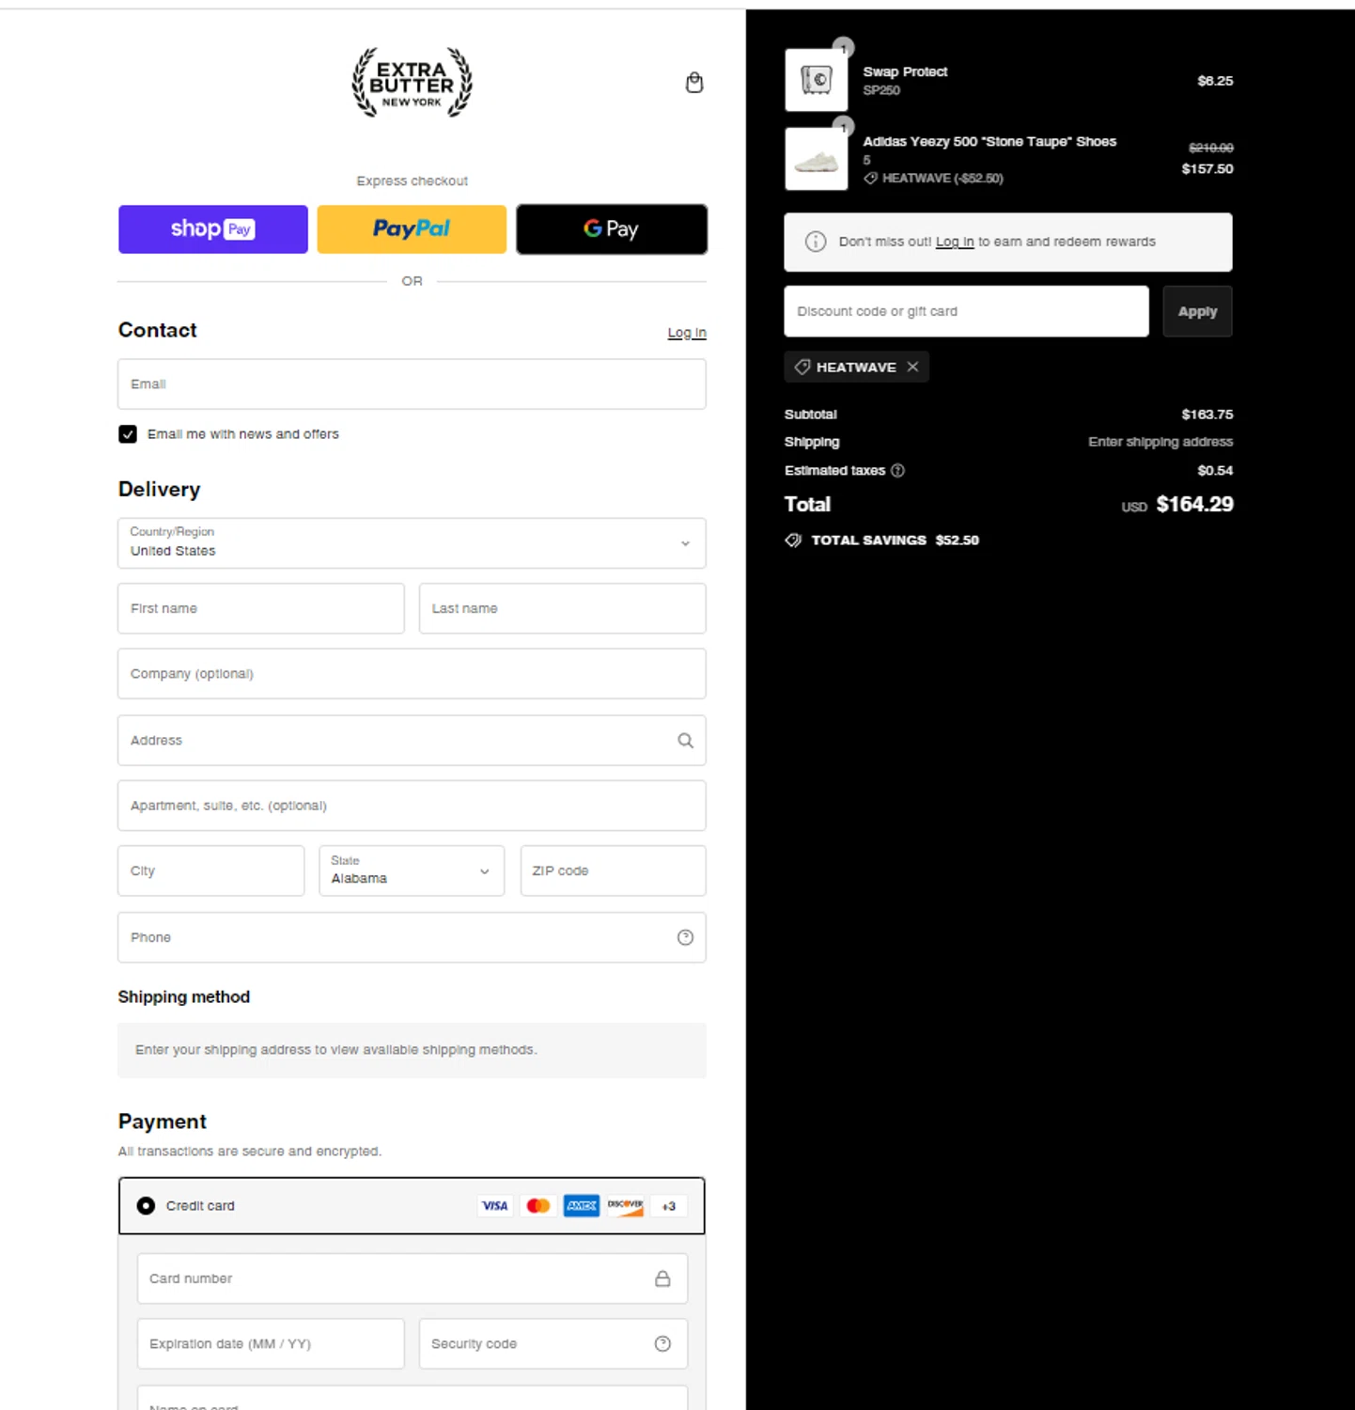Click the Mastercard icon

coord(538,1206)
